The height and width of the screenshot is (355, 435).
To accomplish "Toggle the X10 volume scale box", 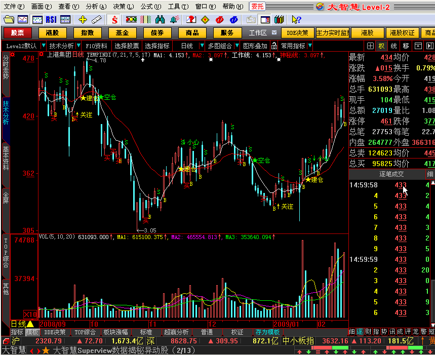I will [30, 314].
